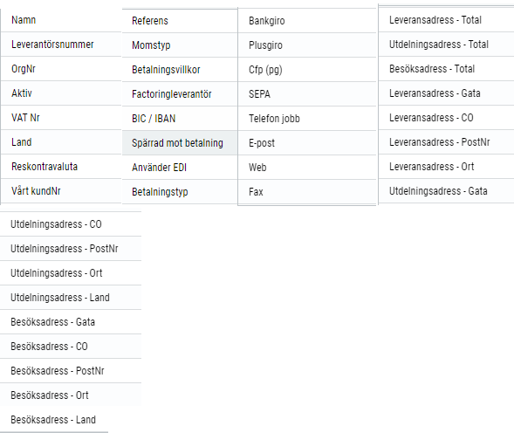
Task: Choose Leverantörsnummer from the list
Action: click(61, 45)
